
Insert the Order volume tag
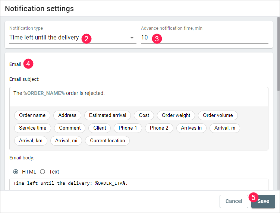click(x=218, y=115)
